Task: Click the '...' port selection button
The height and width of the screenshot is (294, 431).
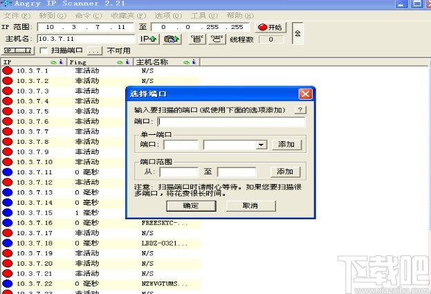Action: (x=94, y=50)
